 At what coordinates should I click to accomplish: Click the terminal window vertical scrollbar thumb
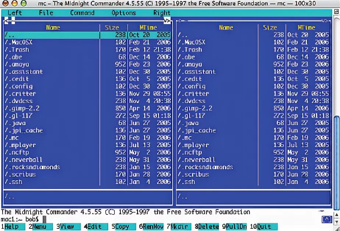337,163
